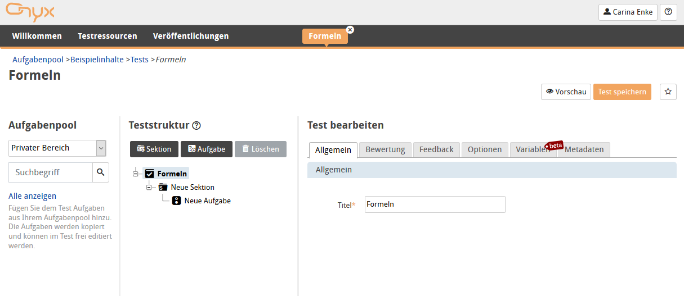Close the Formeln tab with X icon
The height and width of the screenshot is (296, 684).
tap(350, 29)
